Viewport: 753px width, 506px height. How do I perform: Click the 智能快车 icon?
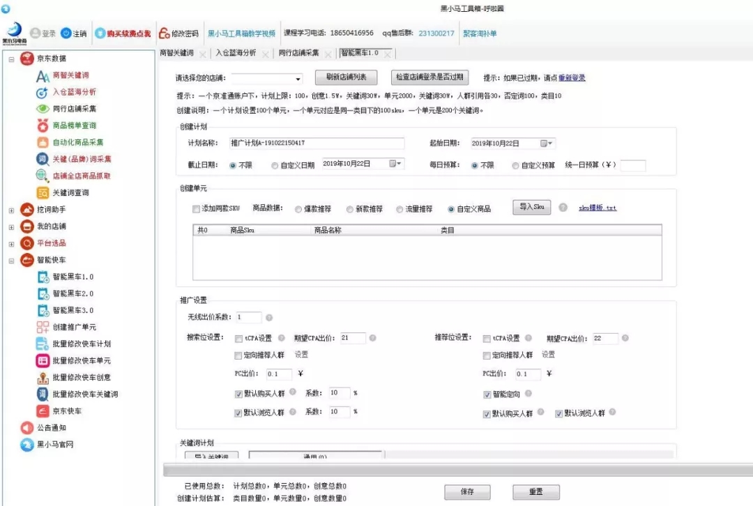pos(27,260)
